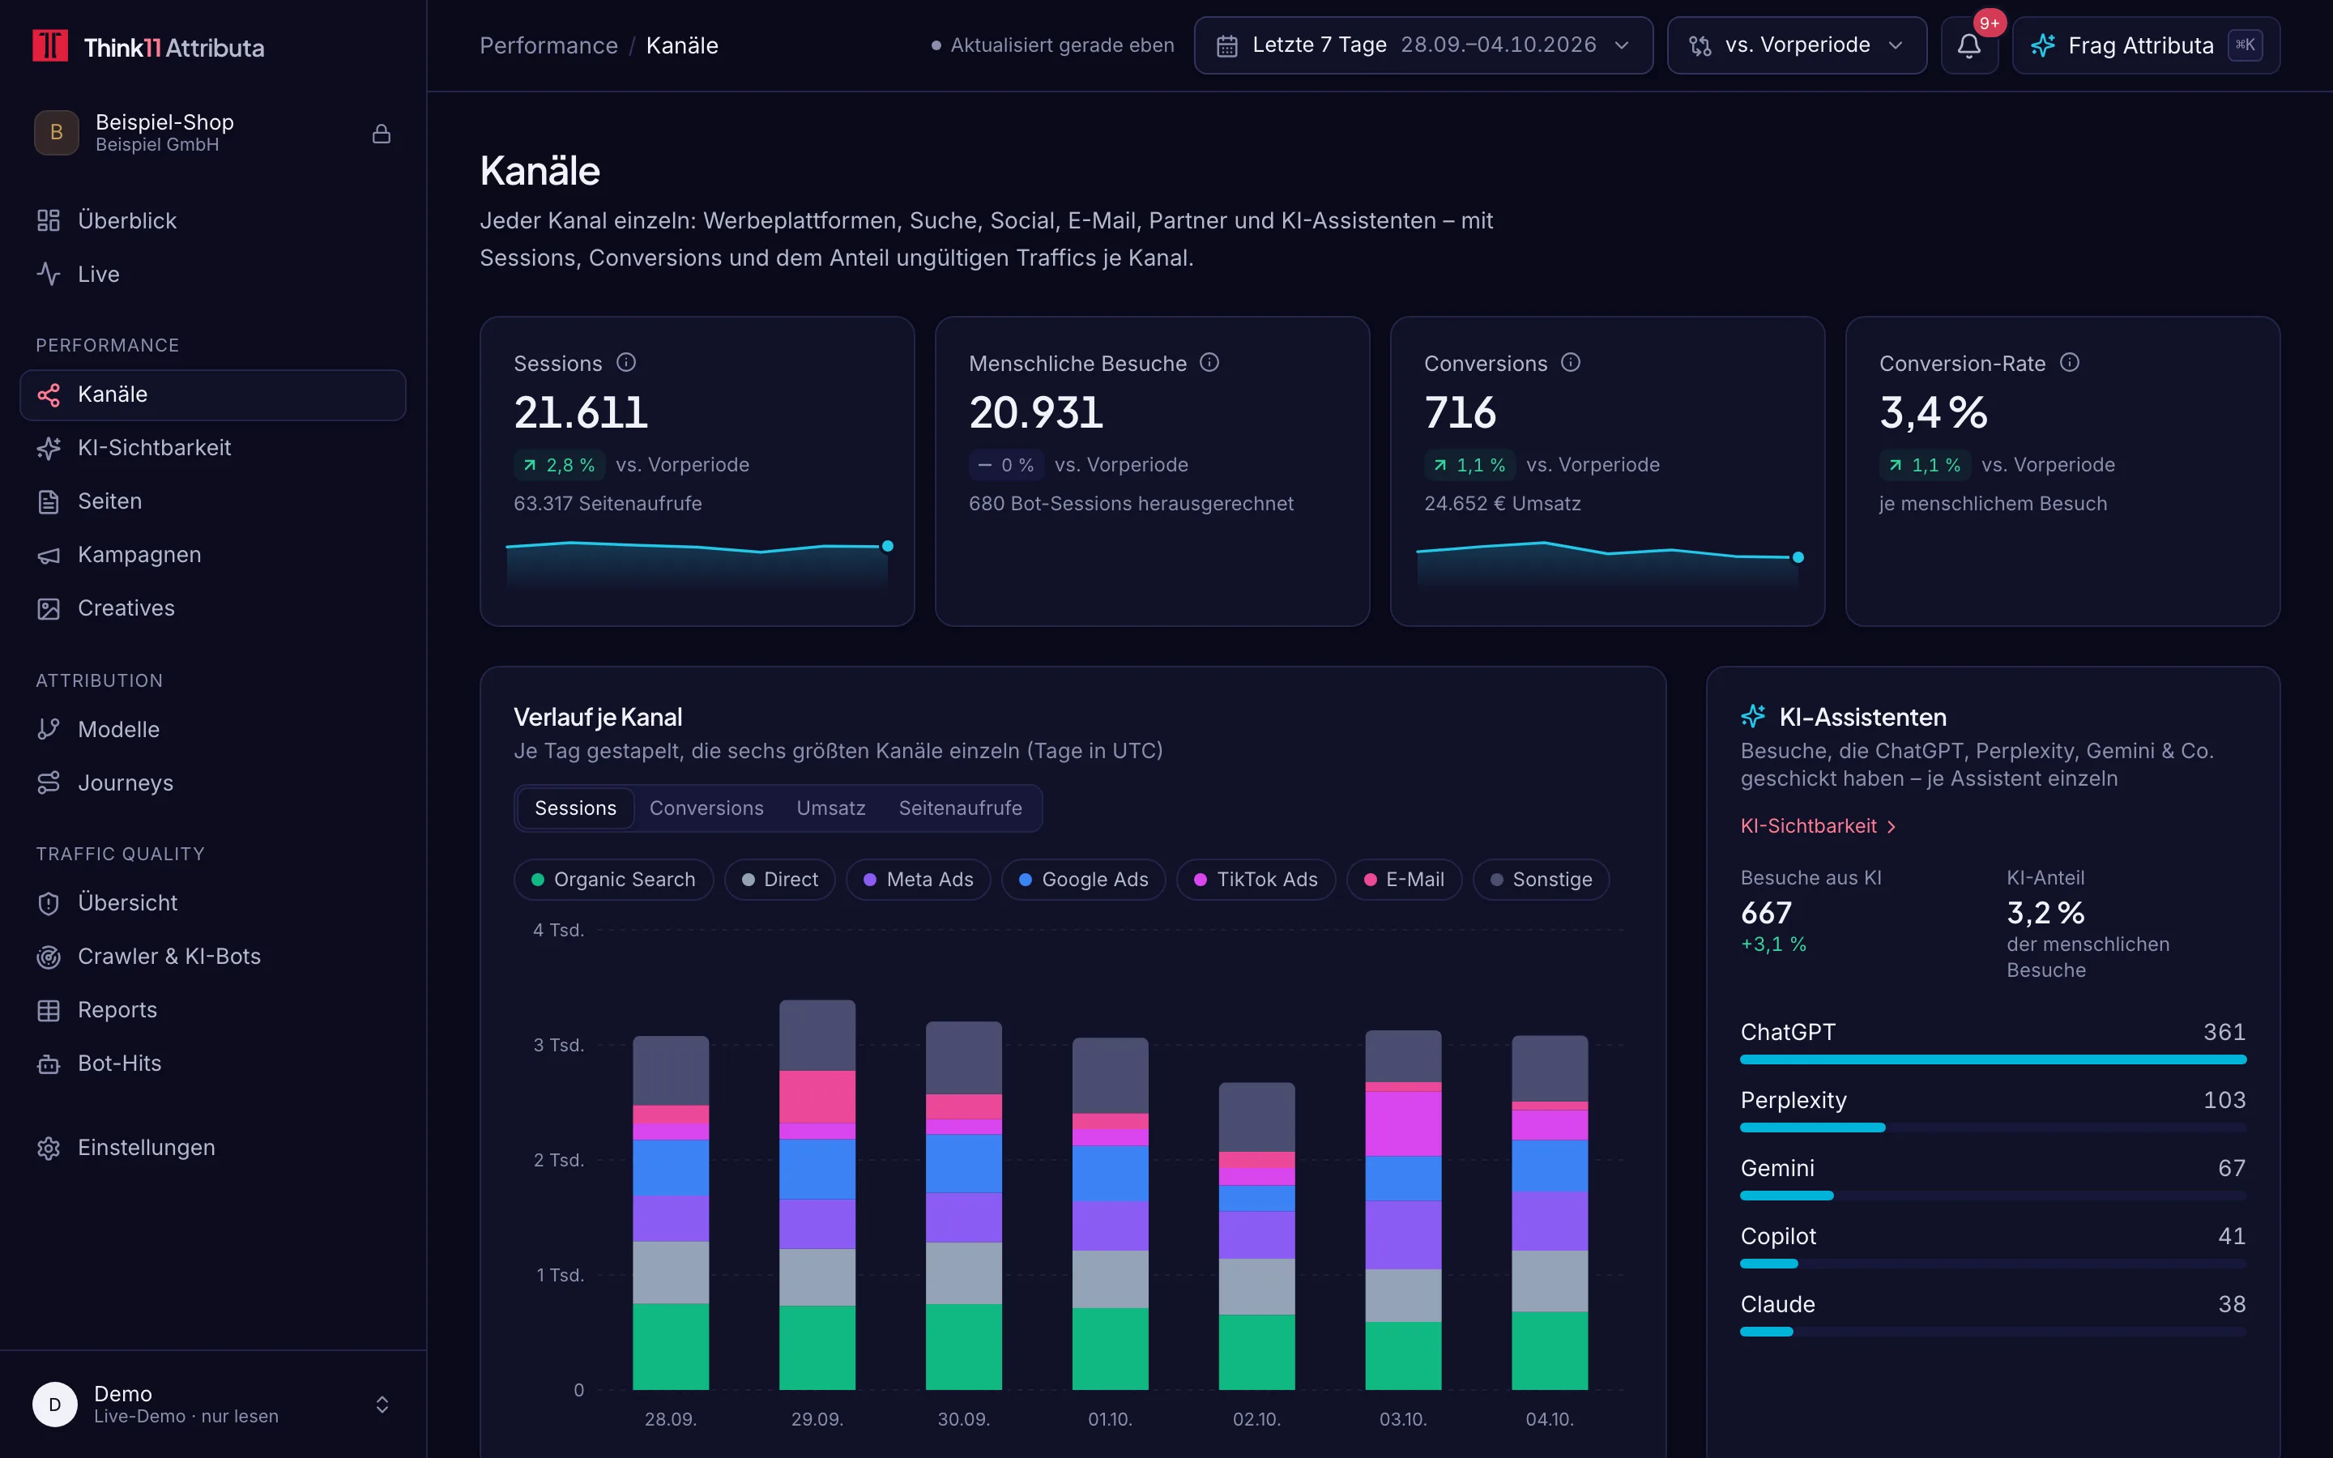Click the 02.10. stacked bar in chart

pos(1257,1236)
